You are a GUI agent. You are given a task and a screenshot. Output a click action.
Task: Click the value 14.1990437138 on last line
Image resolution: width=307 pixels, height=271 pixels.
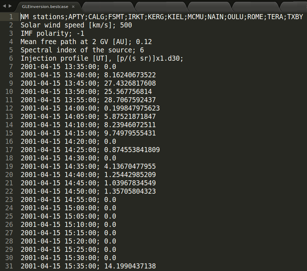pos(130,266)
